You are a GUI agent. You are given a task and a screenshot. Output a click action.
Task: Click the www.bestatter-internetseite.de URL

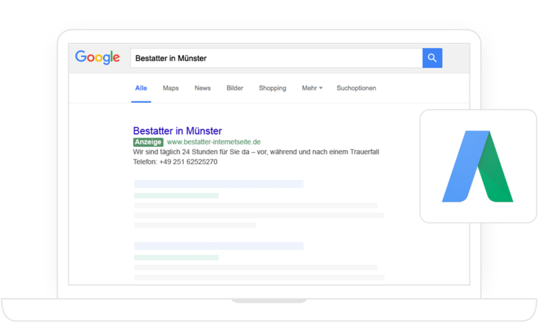point(214,142)
